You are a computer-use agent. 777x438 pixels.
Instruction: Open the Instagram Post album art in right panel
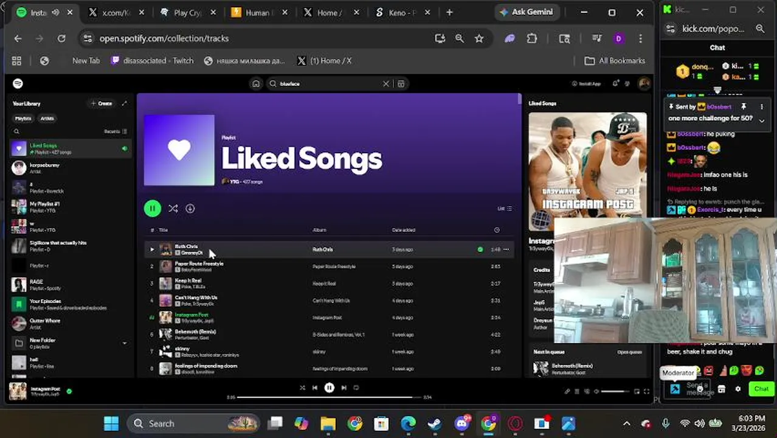(587, 172)
